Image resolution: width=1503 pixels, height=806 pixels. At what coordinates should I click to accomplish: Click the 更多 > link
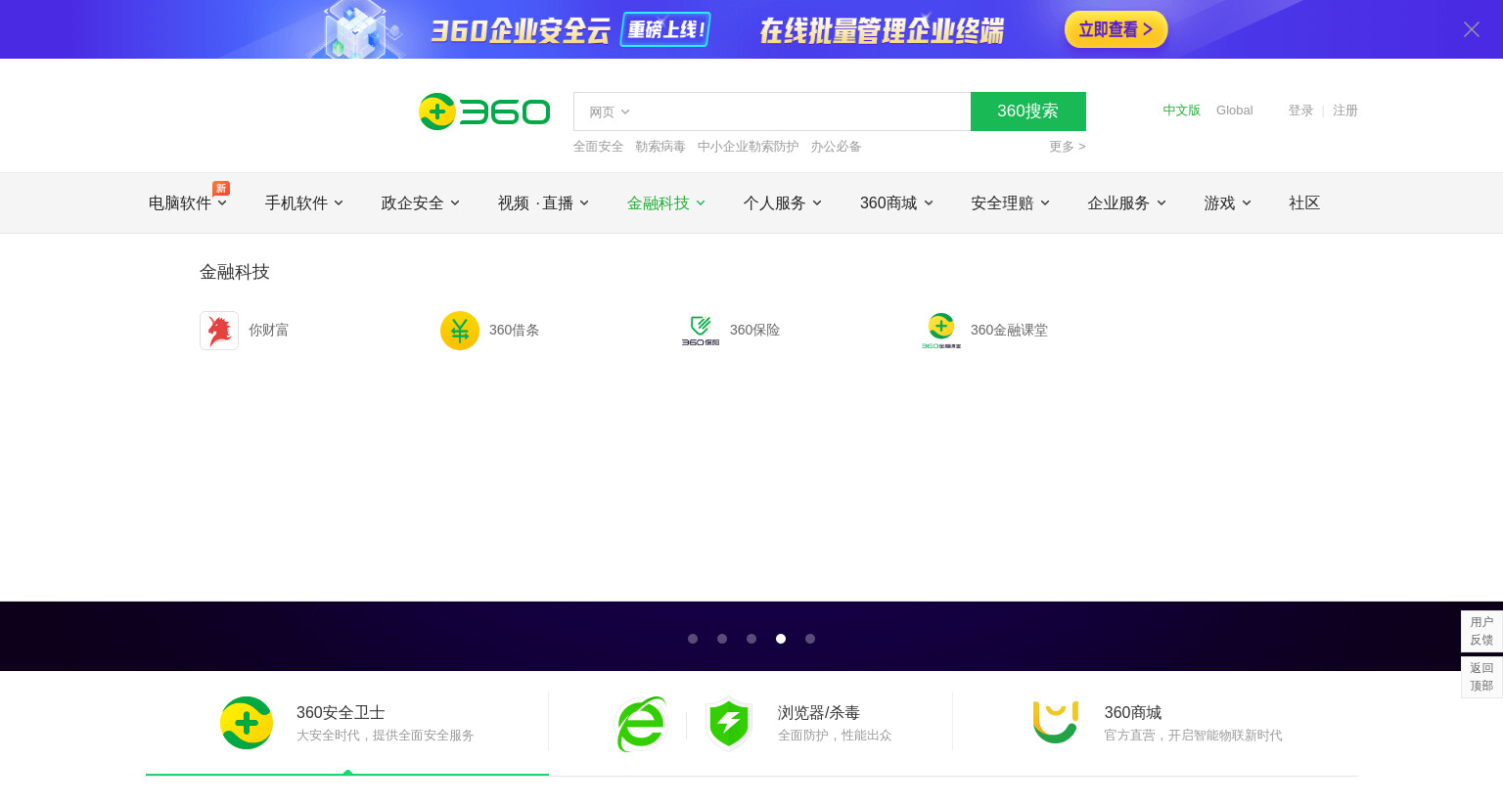tap(1067, 147)
